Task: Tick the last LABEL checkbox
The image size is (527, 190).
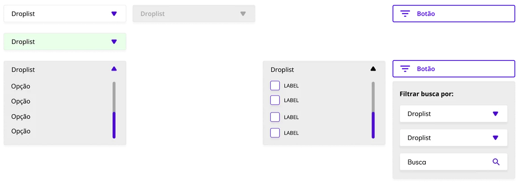Action: (x=275, y=133)
